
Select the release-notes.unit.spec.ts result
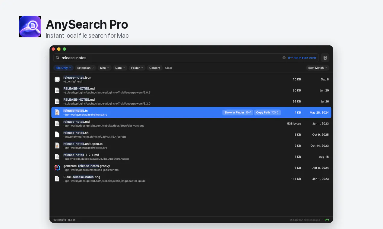(191, 146)
